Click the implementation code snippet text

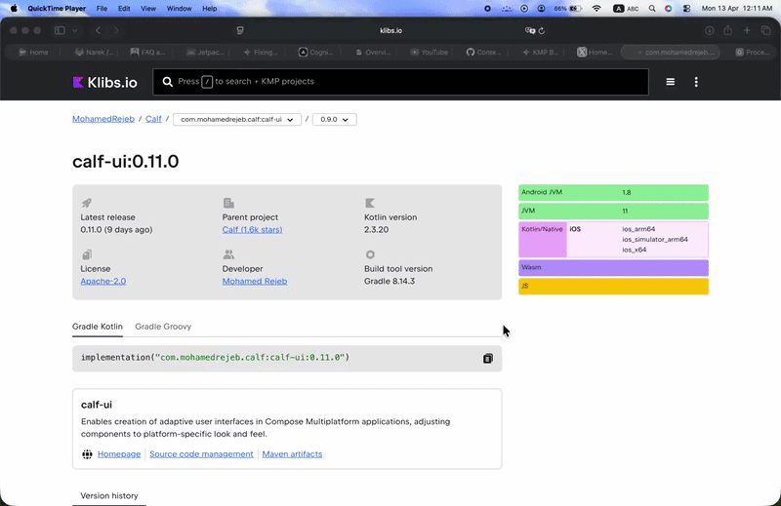pyautogui.click(x=215, y=357)
